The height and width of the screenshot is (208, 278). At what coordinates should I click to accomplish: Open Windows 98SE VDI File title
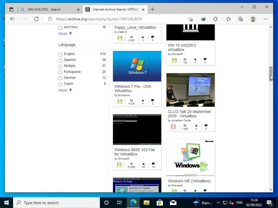click(x=134, y=152)
